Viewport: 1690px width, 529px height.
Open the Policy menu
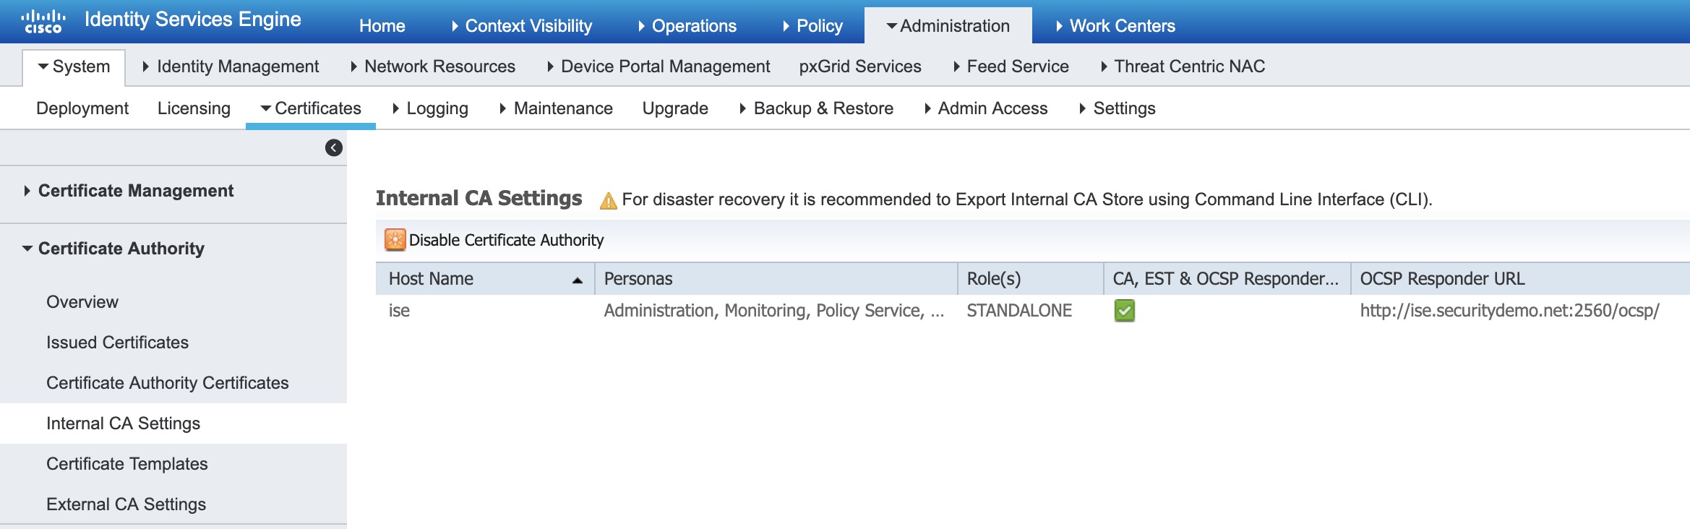point(812,26)
